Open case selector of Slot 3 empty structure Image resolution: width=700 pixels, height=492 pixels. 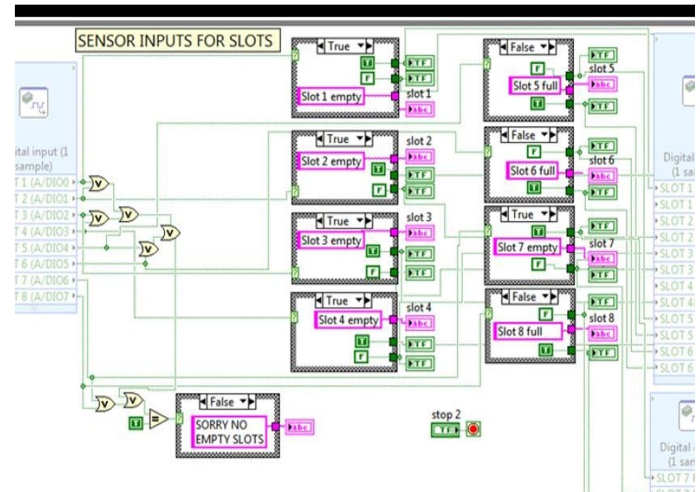click(x=344, y=221)
